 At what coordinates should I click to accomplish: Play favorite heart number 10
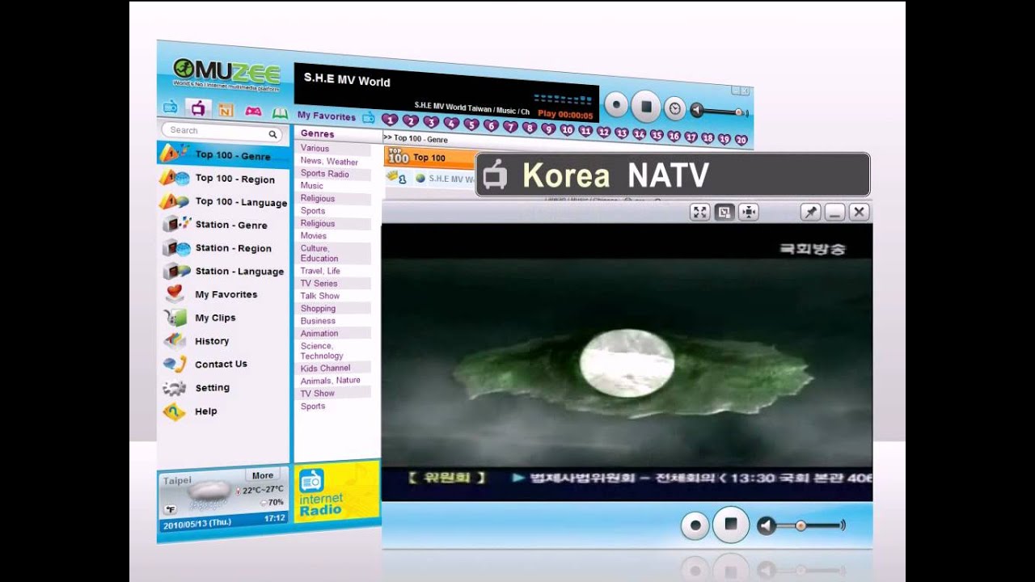[x=567, y=130]
